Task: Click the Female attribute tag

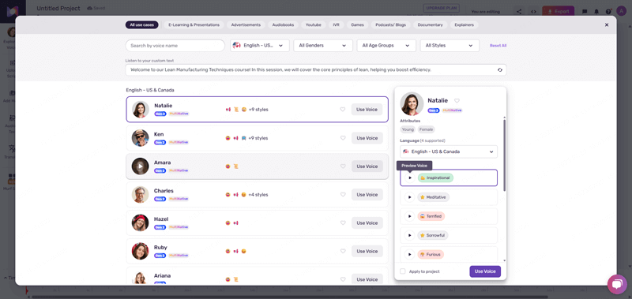Action: [x=426, y=129]
